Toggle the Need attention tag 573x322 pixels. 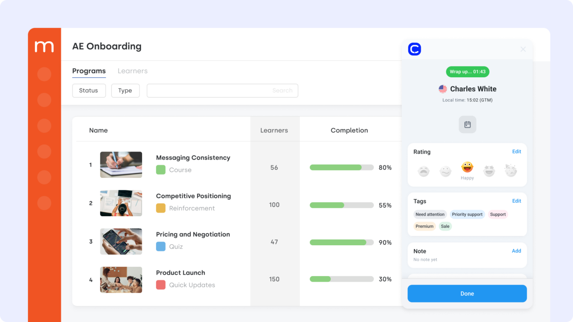(430, 214)
